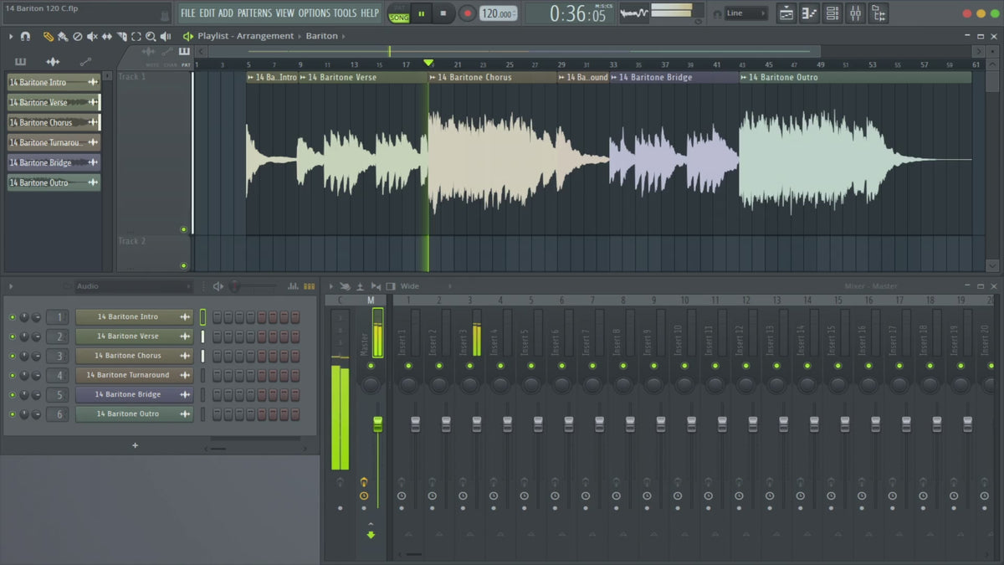Select the zoom magnifier tool in Playlist
The width and height of the screenshot is (1004, 565).
click(151, 36)
